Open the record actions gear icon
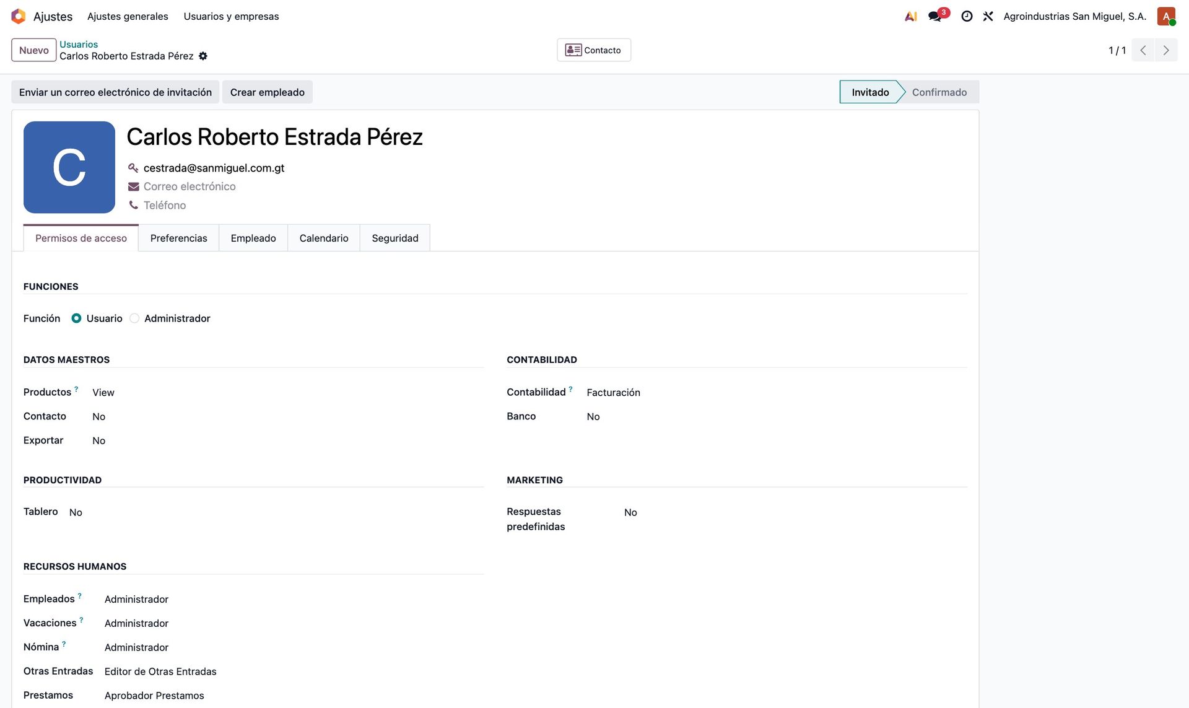The image size is (1189, 708). pos(203,56)
